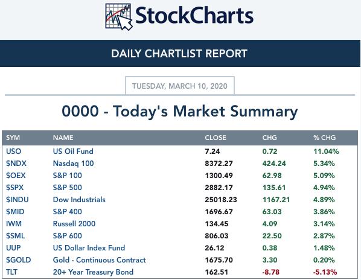Click the Daily Chartlist Report banner

click(x=180, y=53)
